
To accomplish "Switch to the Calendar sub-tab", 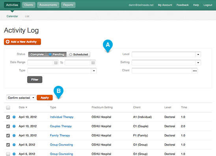I will (12, 16).
